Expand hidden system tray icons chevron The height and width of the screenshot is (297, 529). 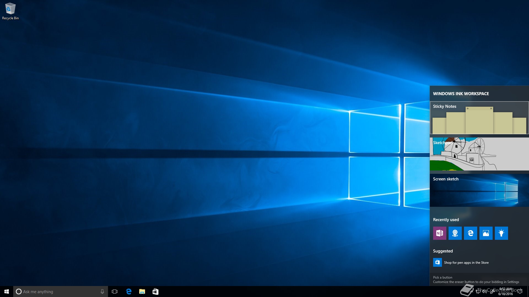pyautogui.click(x=471, y=291)
